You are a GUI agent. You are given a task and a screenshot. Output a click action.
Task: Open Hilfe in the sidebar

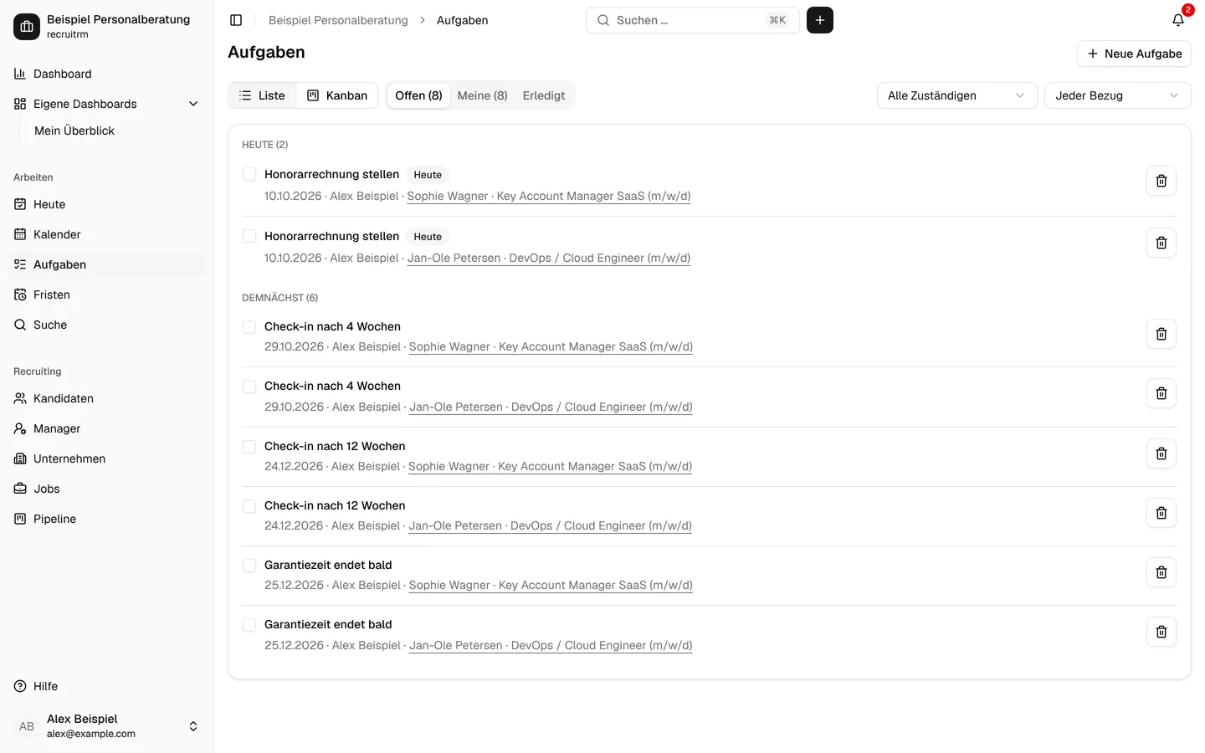coord(106,686)
